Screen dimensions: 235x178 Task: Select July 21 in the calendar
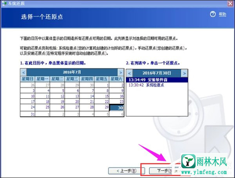(87, 101)
